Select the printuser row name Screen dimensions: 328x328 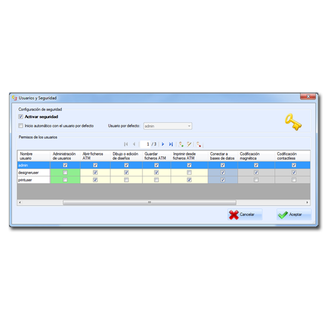[33, 180]
